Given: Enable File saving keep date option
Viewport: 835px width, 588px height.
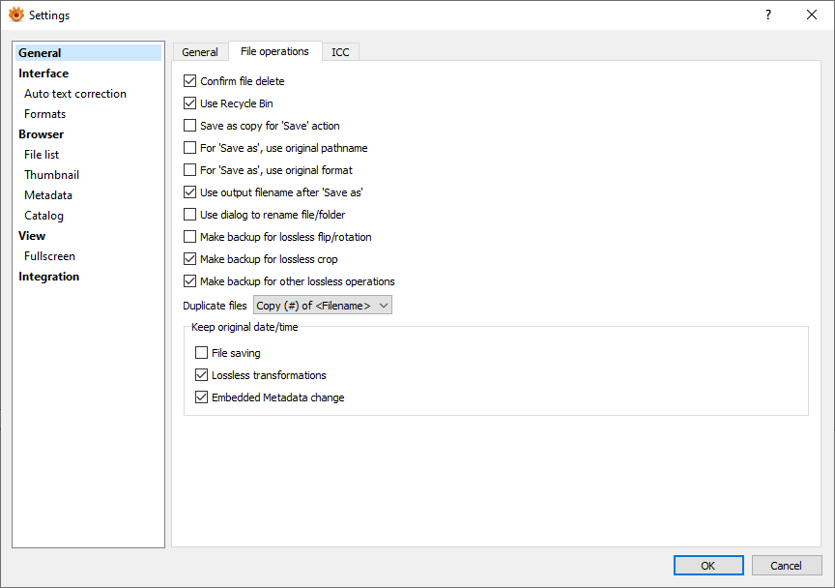Looking at the screenshot, I should 202,353.
